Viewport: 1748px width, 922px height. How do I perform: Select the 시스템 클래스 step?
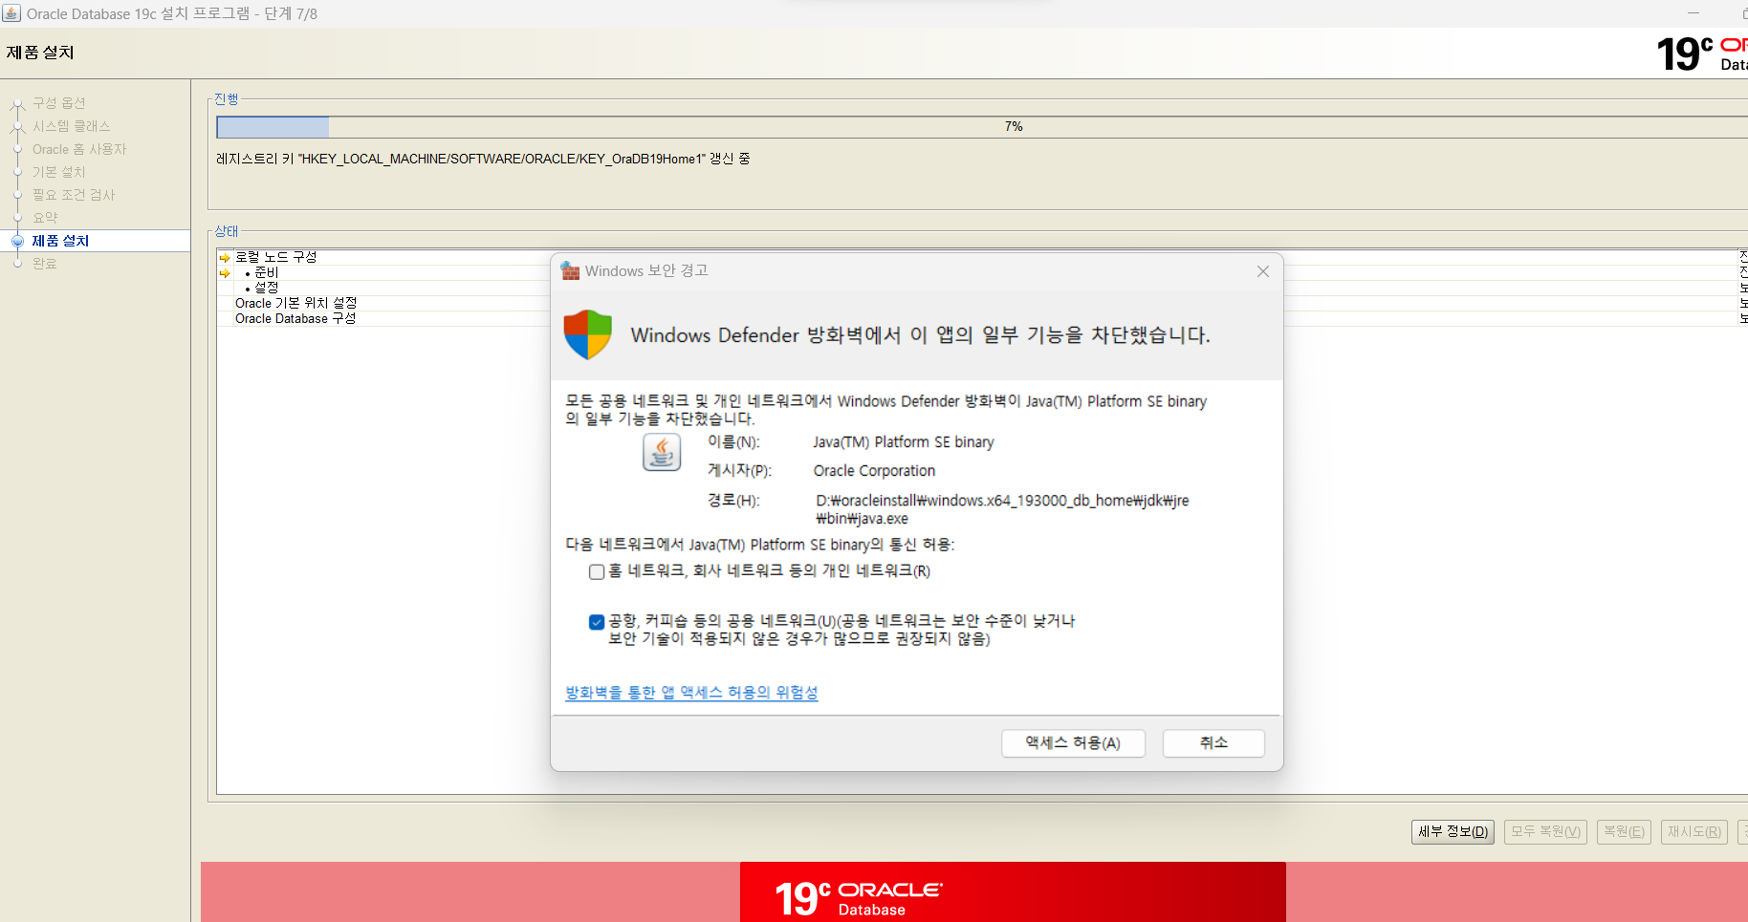click(71, 126)
